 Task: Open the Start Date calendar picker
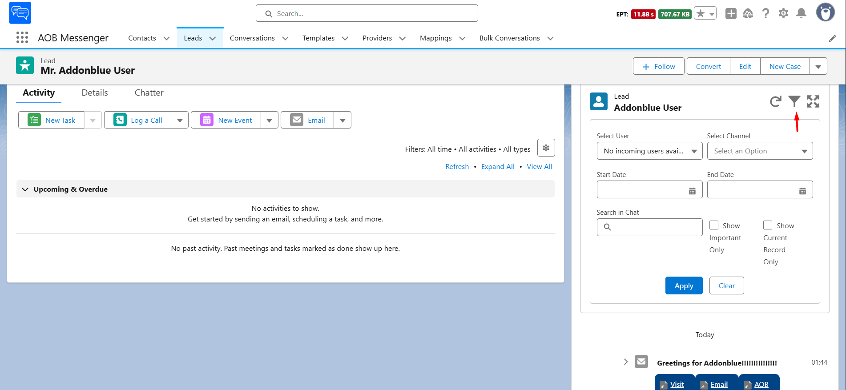click(692, 191)
